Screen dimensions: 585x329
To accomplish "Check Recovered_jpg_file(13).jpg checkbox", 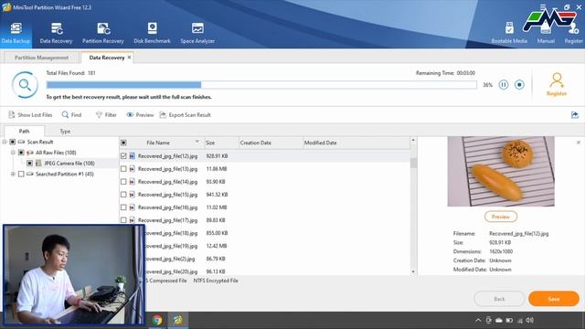I will click(x=123, y=168).
